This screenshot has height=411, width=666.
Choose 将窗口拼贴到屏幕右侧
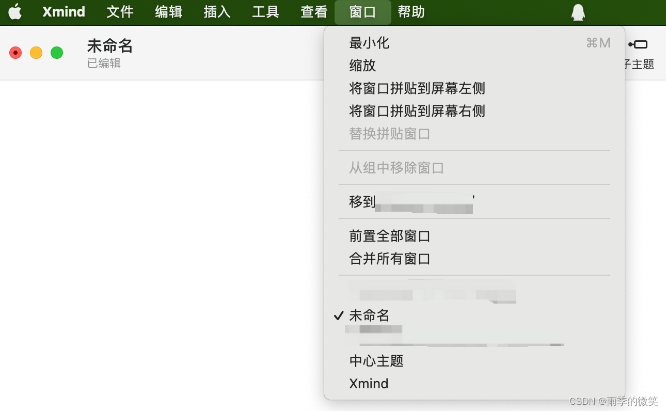pyautogui.click(x=474, y=111)
